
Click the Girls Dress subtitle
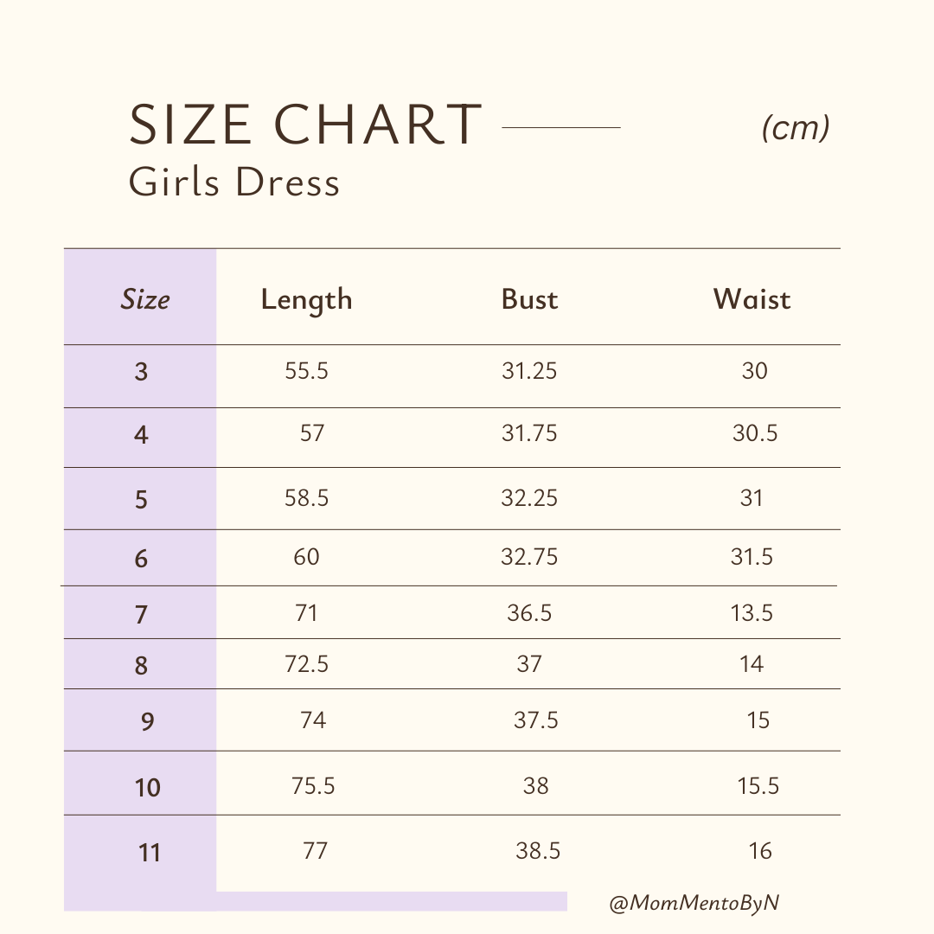[234, 182]
